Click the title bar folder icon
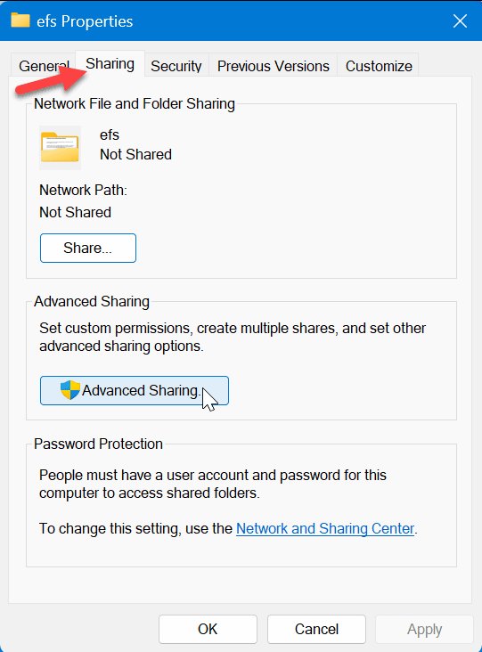 click(20, 20)
